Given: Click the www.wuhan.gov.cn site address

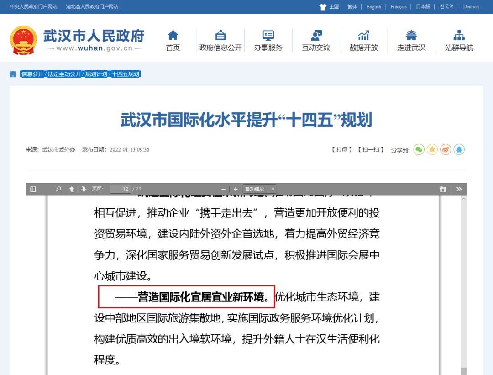Looking at the screenshot, I should pos(94,48).
